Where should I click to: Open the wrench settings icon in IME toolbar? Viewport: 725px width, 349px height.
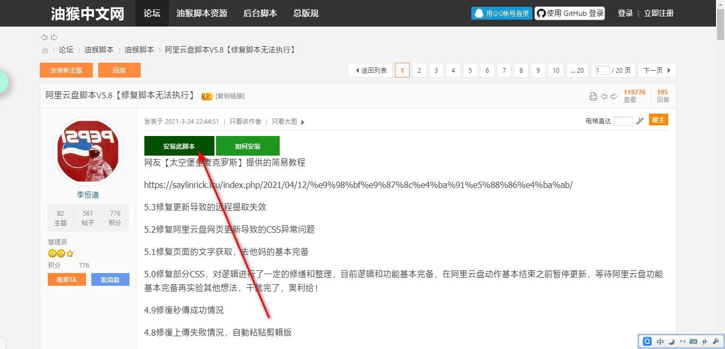(x=715, y=342)
